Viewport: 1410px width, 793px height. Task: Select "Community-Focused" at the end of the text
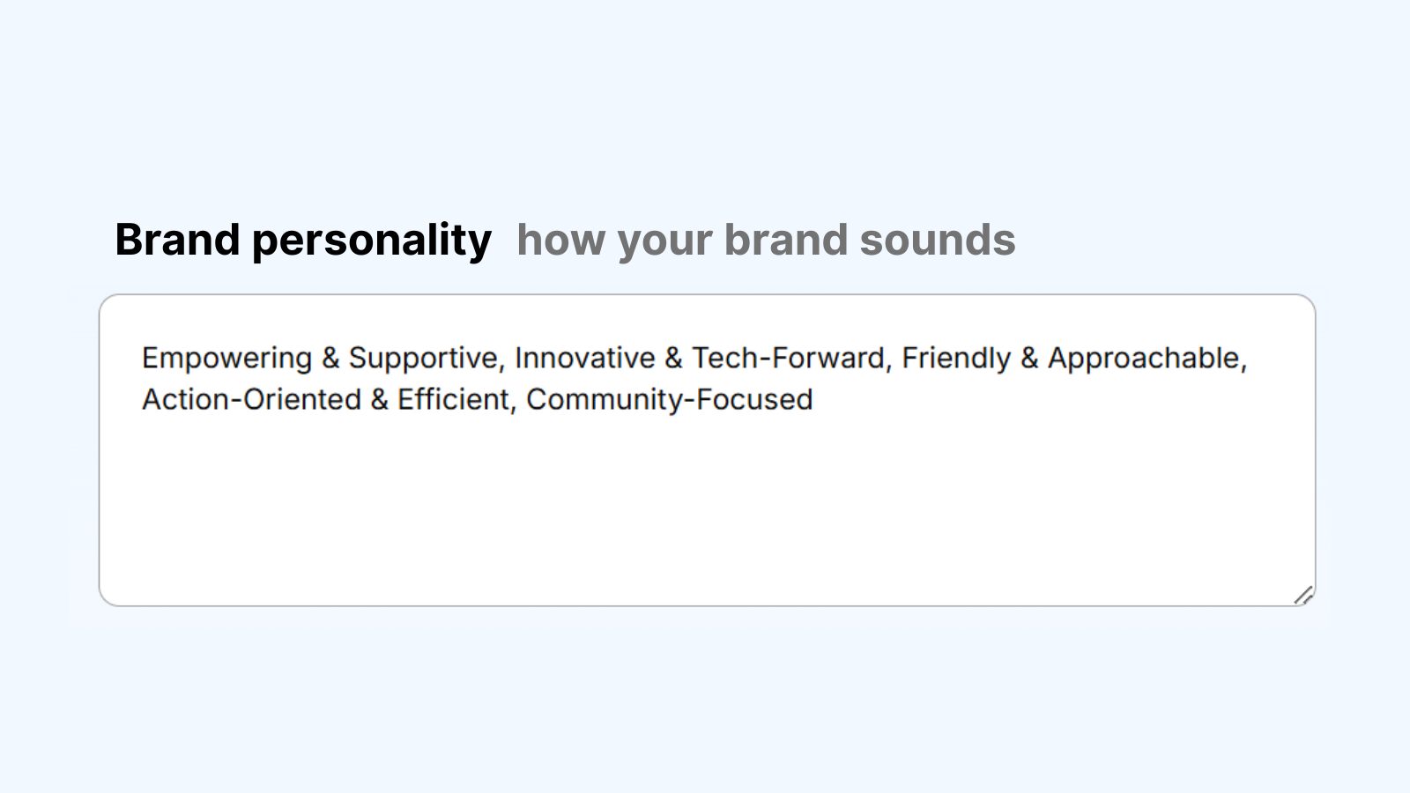pos(669,399)
